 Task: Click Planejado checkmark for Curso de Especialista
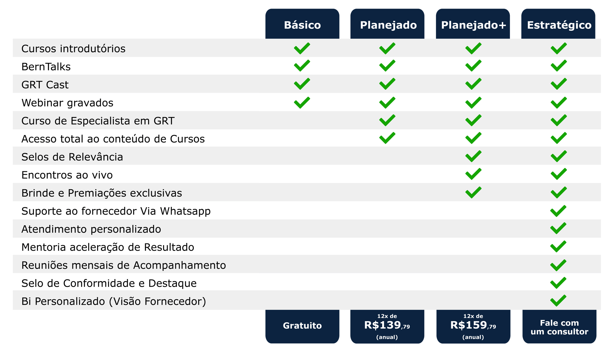coord(387,120)
